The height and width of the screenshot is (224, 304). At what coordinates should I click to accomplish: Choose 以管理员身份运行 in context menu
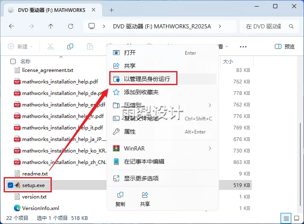[162, 79]
